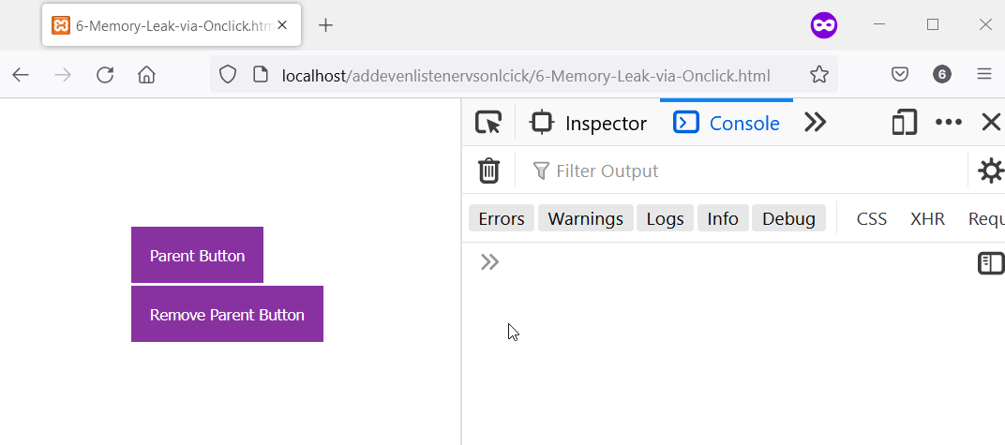
Task: Toggle the Errors filter
Action: click(x=502, y=218)
